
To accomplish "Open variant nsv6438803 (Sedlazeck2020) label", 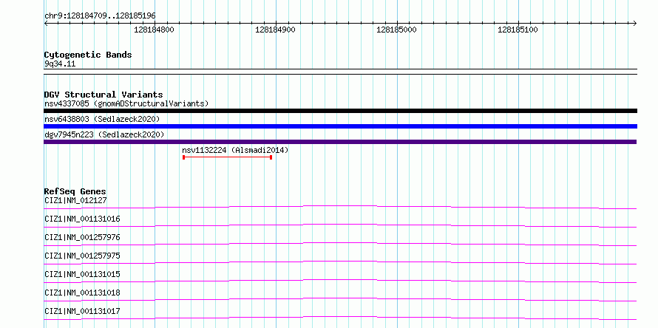I will pos(102,119).
